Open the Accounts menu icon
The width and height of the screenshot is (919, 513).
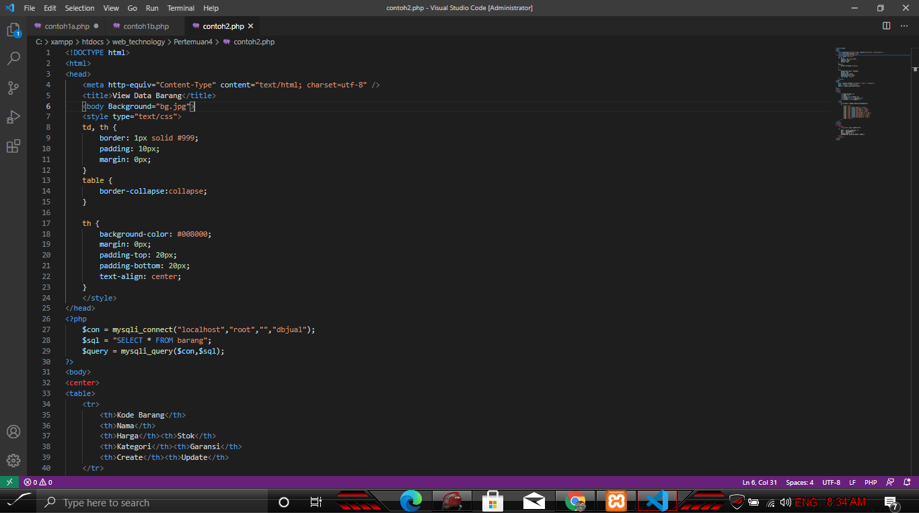(13, 432)
